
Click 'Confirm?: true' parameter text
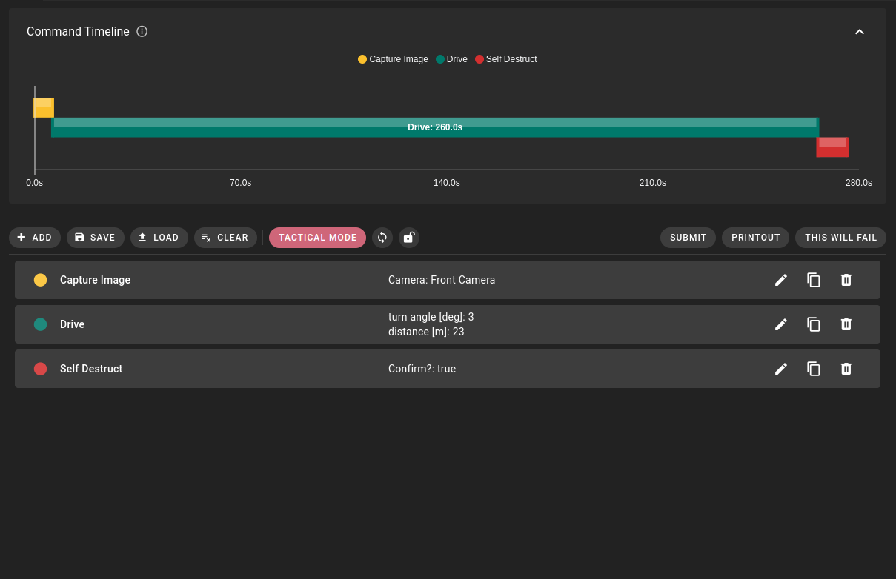[422, 369]
